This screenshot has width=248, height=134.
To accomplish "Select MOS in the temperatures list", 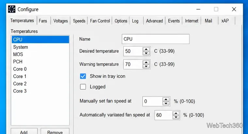I will coord(40,54).
